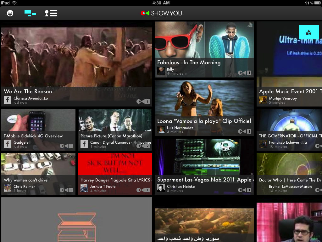
Task: Tap share count icon on Picture Picture card
Action: tap(143, 146)
